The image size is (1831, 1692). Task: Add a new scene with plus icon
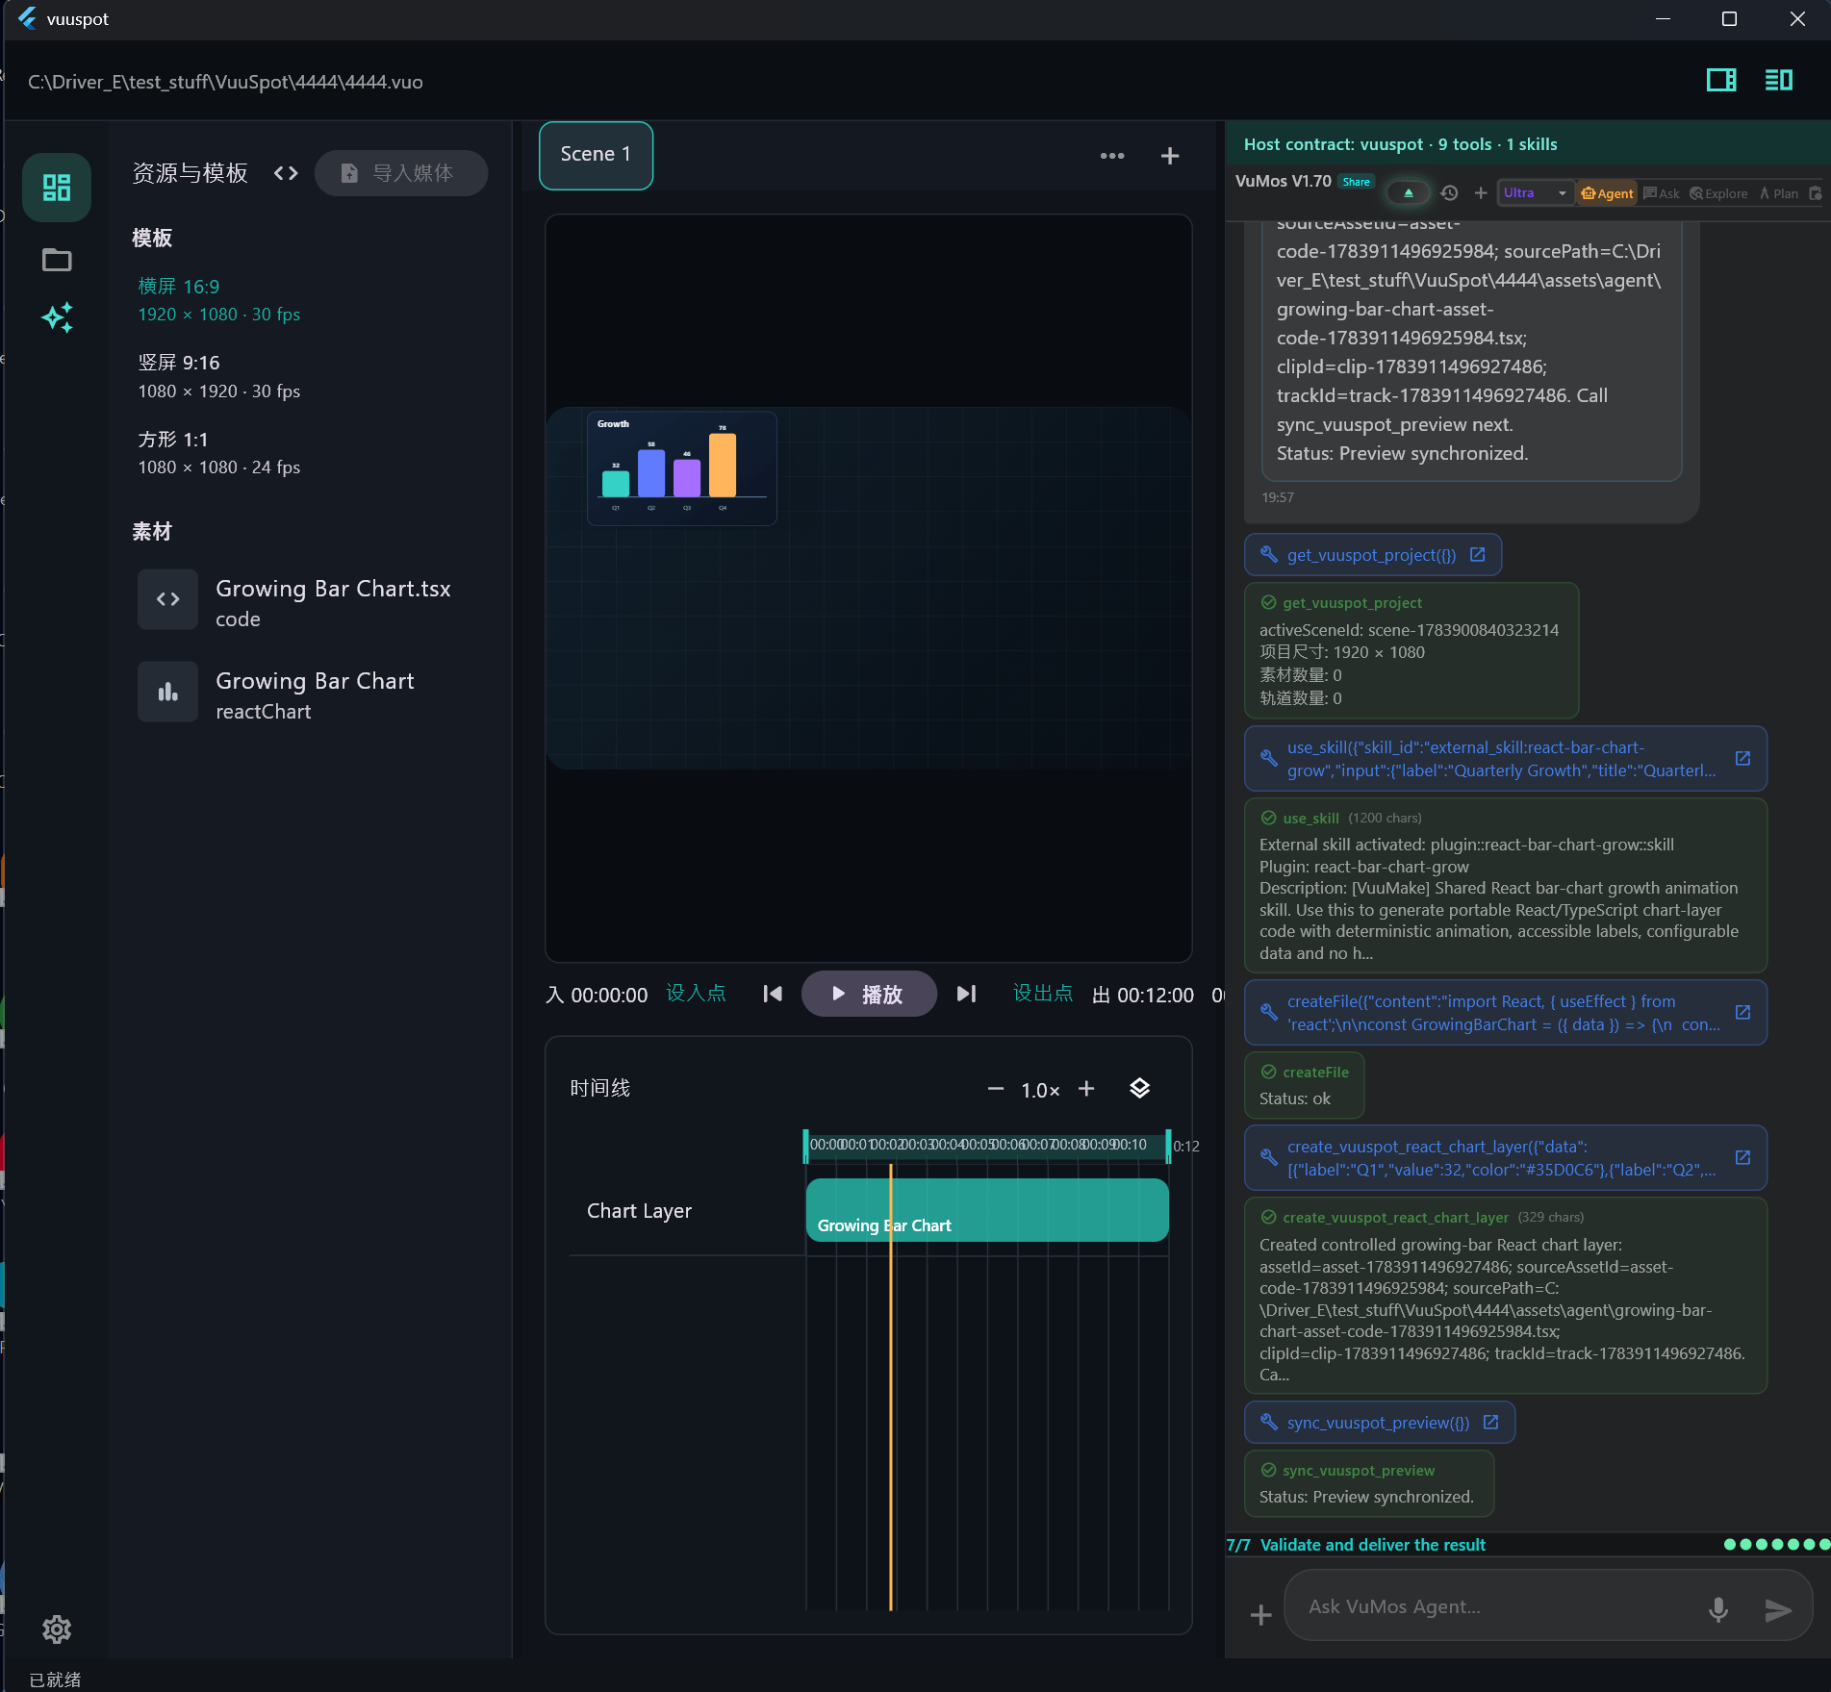[x=1170, y=156]
